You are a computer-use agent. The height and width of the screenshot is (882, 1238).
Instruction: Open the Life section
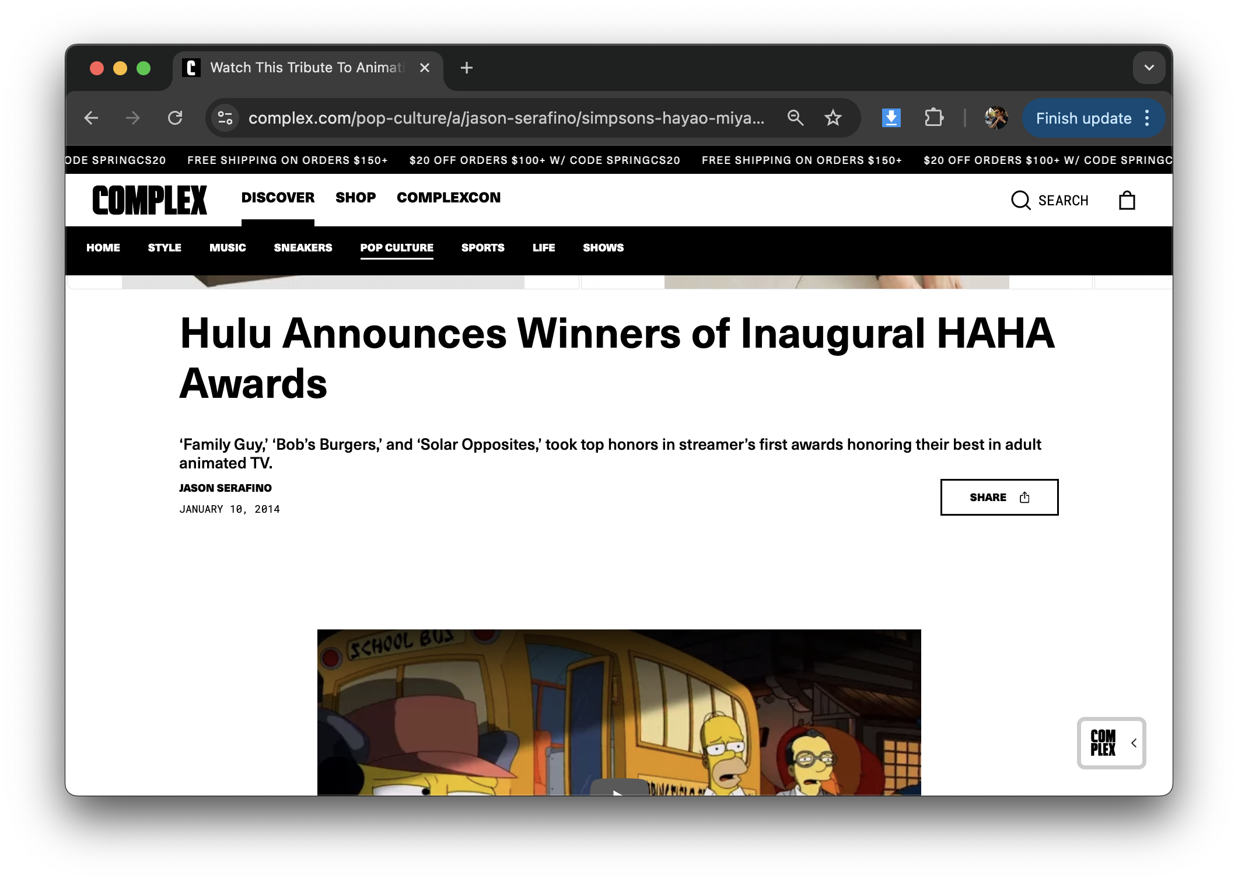pos(543,247)
